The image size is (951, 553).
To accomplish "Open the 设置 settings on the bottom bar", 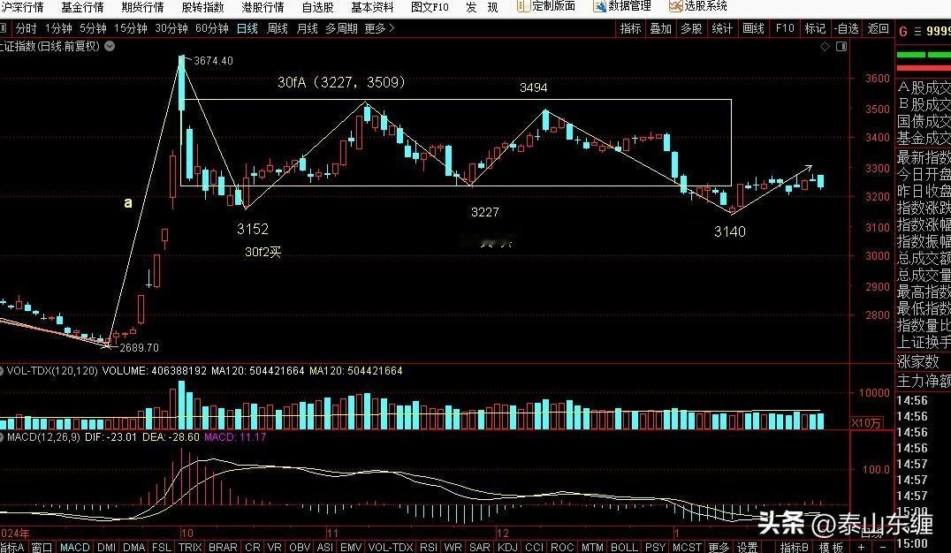I will tap(747, 547).
